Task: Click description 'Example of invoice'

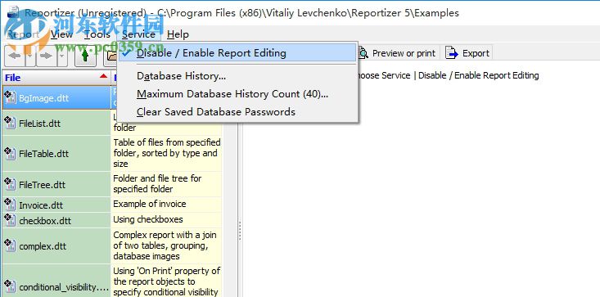Action: (150, 204)
